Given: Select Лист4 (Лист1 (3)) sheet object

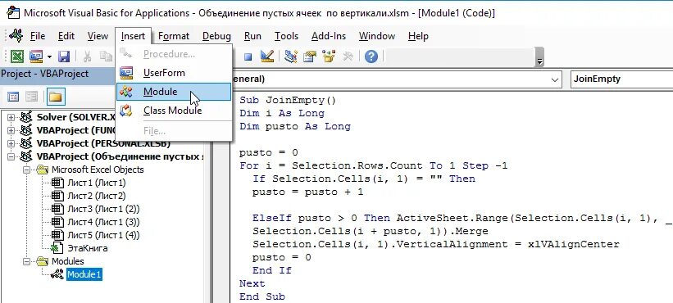Looking at the screenshot, I should click(x=103, y=222).
